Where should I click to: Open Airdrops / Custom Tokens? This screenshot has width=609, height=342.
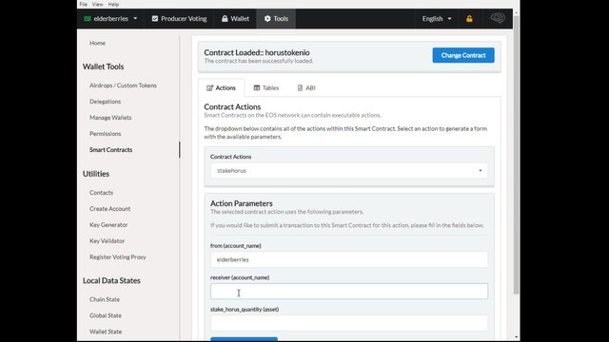click(123, 85)
